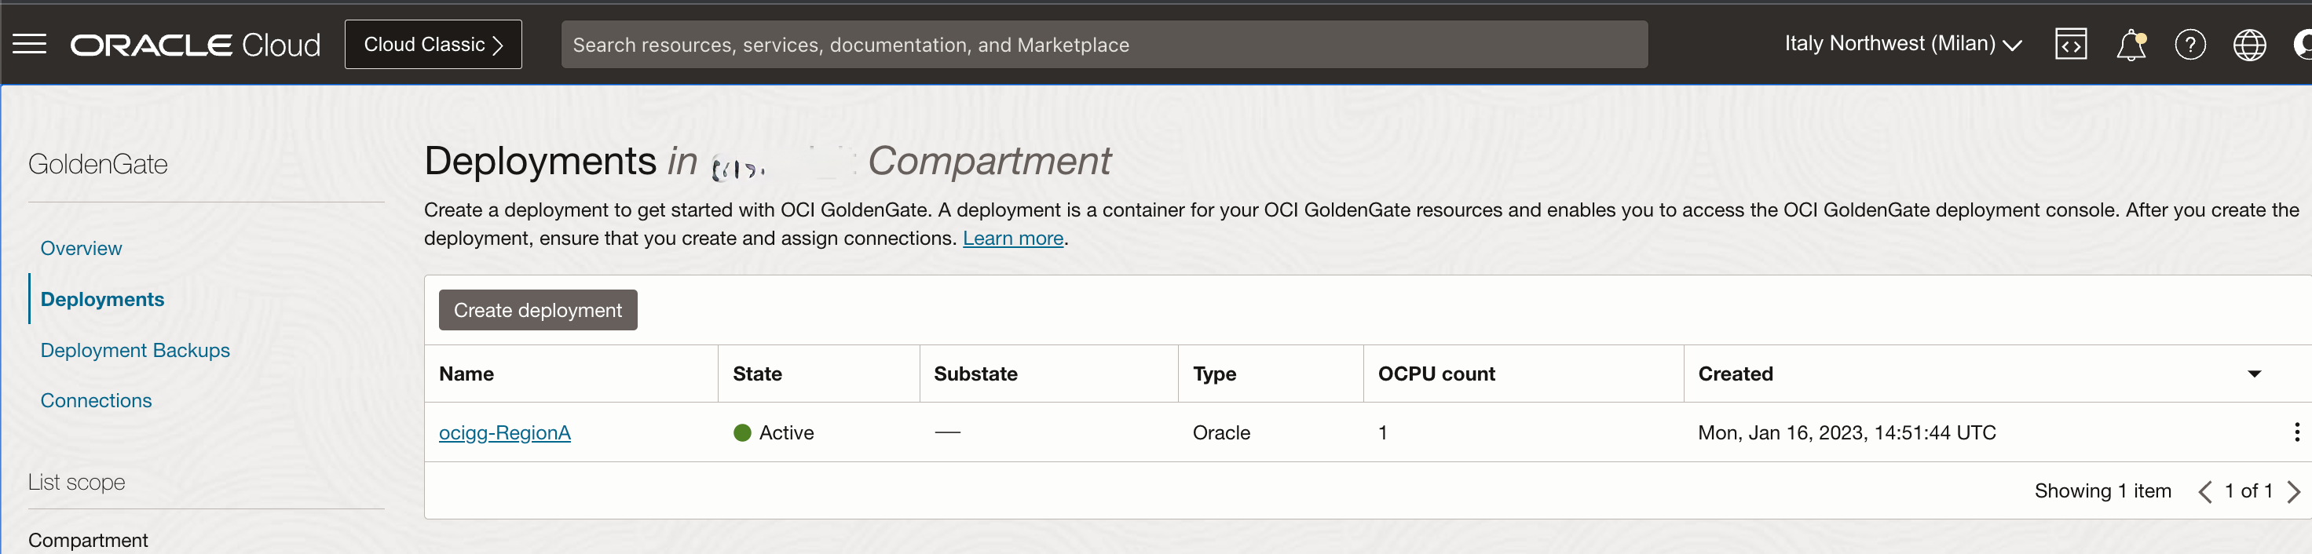
Task: Open the hamburger navigation menu
Action: click(30, 44)
